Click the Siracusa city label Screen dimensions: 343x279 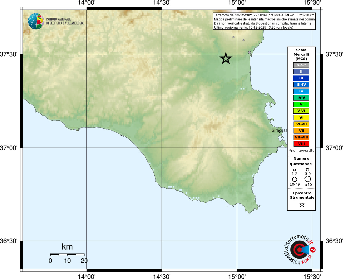click(x=279, y=131)
